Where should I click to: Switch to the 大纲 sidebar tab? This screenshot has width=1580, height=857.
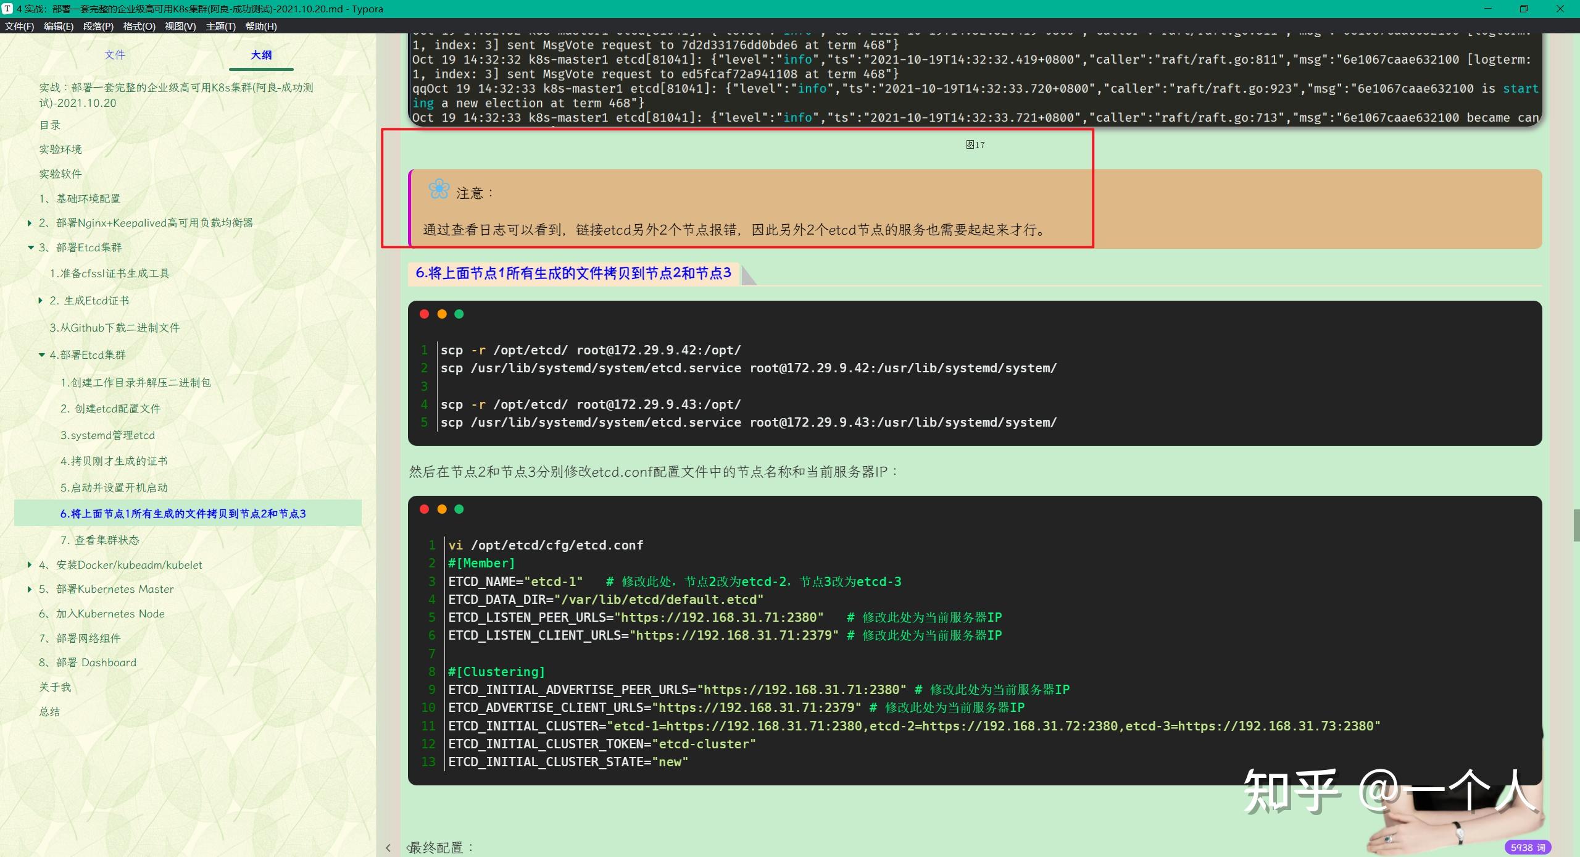coord(261,55)
